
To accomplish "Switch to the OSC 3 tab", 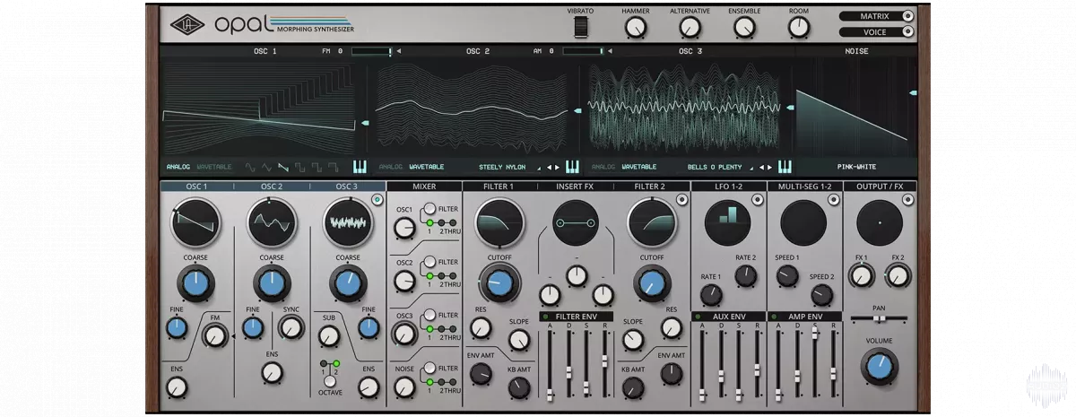I will point(348,187).
